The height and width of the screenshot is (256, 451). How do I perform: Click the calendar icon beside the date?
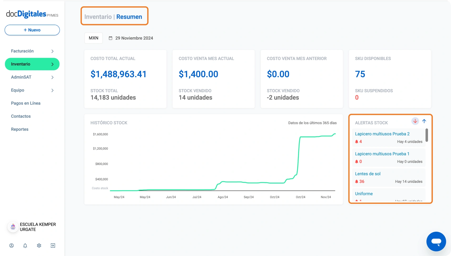tap(111, 38)
